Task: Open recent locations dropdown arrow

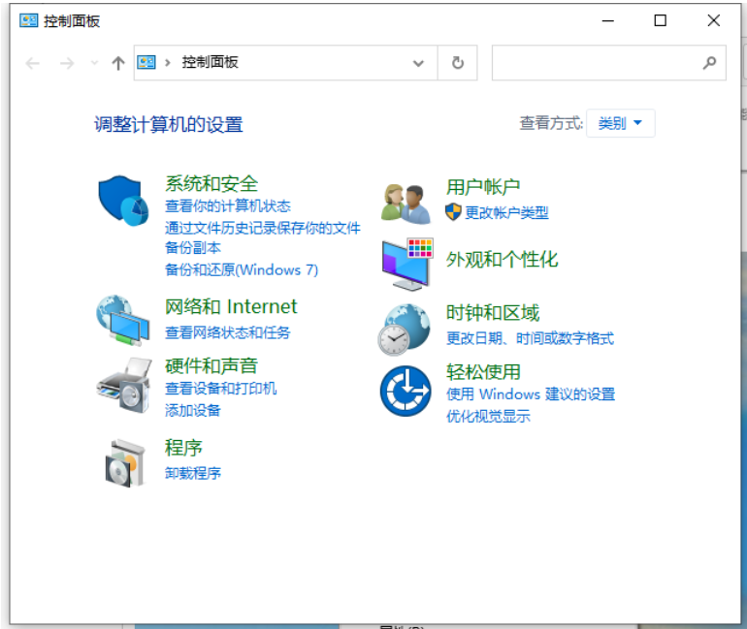Action: pos(94,63)
